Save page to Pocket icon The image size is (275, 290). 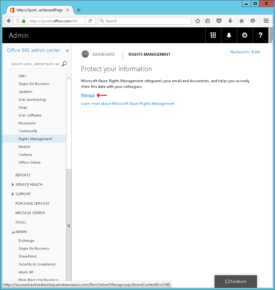pyautogui.click(x=219, y=21)
